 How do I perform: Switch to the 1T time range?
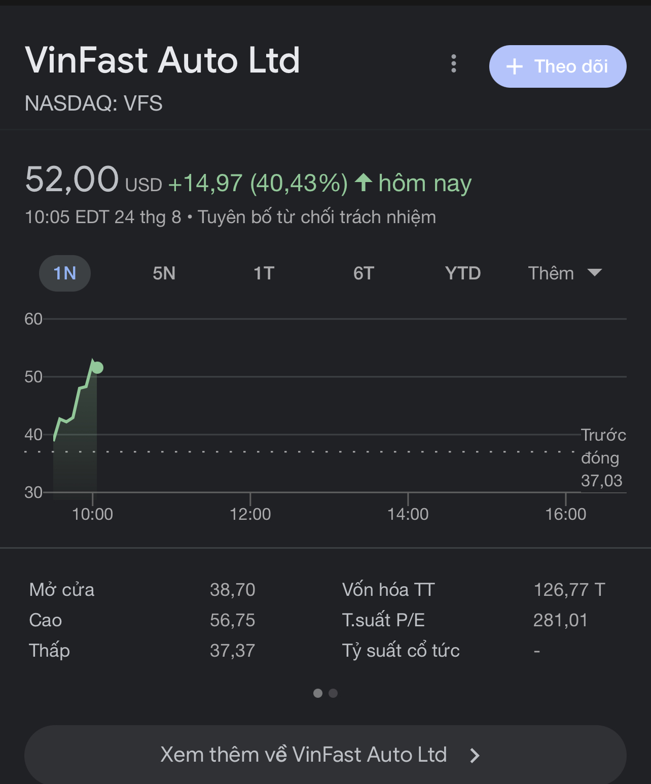[x=264, y=273]
